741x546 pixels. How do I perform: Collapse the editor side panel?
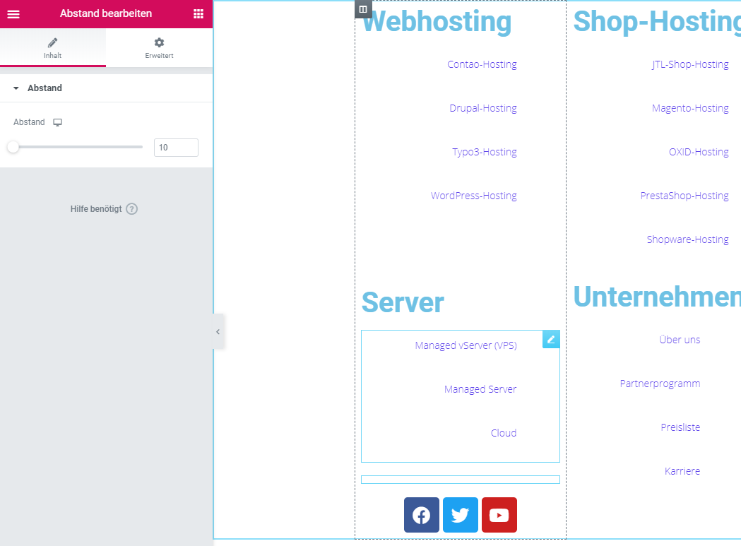[218, 331]
